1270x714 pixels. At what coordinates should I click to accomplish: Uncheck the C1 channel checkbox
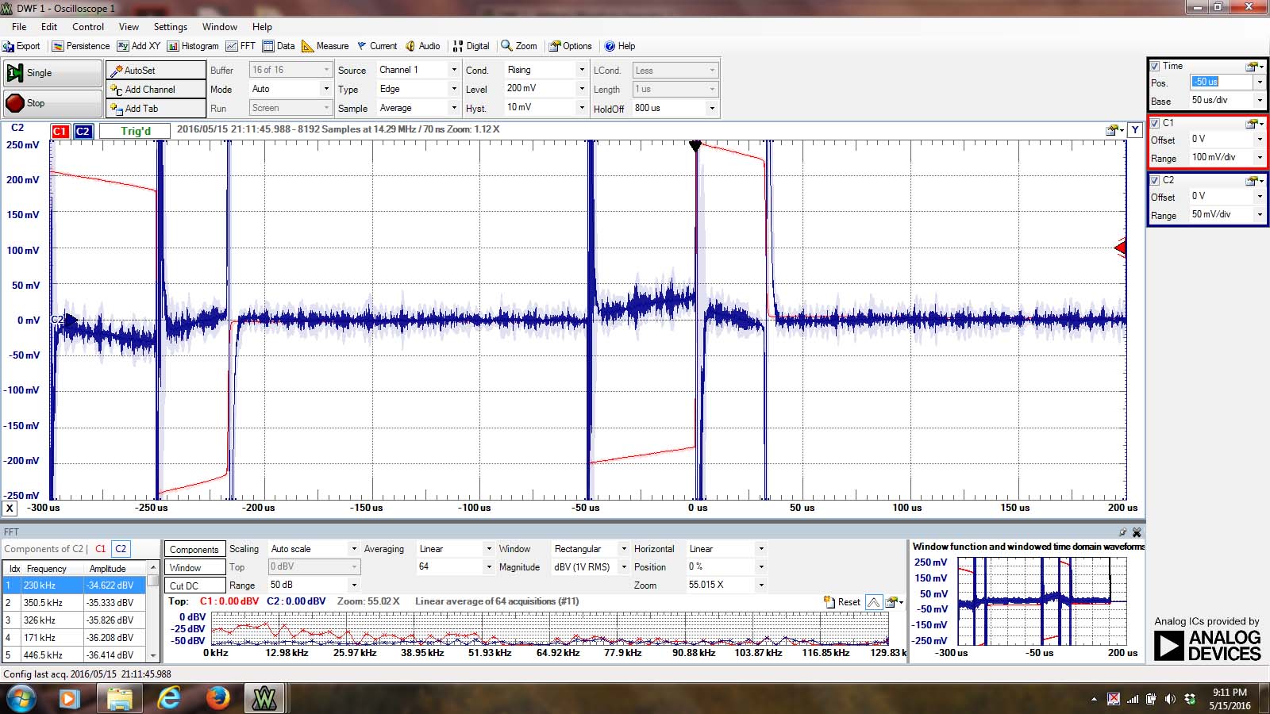coord(1155,123)
